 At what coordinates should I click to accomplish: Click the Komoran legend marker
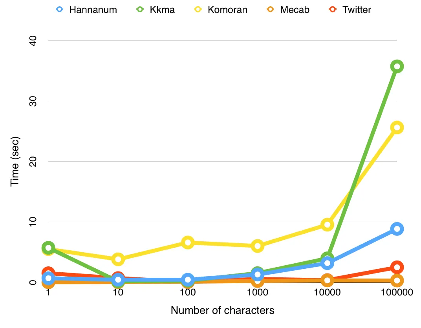[198, 9]
